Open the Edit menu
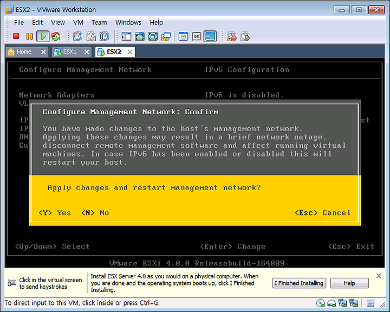 point(37,22)
